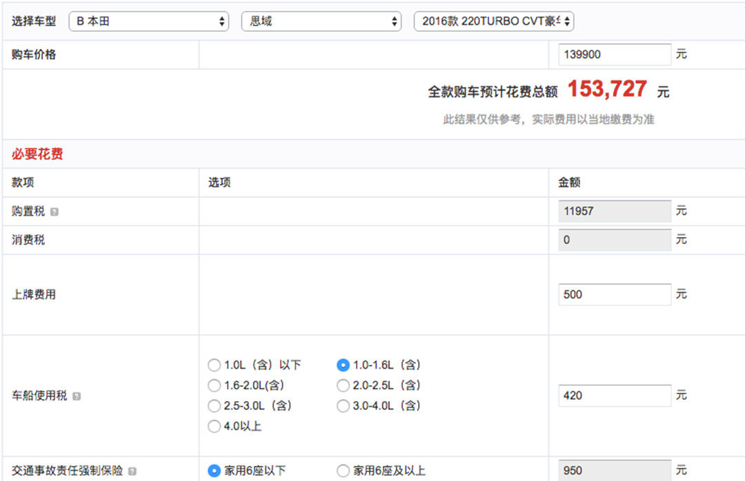
Task: Choose the 家用6座以下 insurance option
Action: [214, 471]
